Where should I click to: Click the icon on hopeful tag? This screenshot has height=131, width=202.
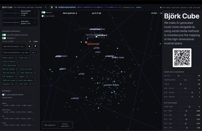(x=27, y=77)
